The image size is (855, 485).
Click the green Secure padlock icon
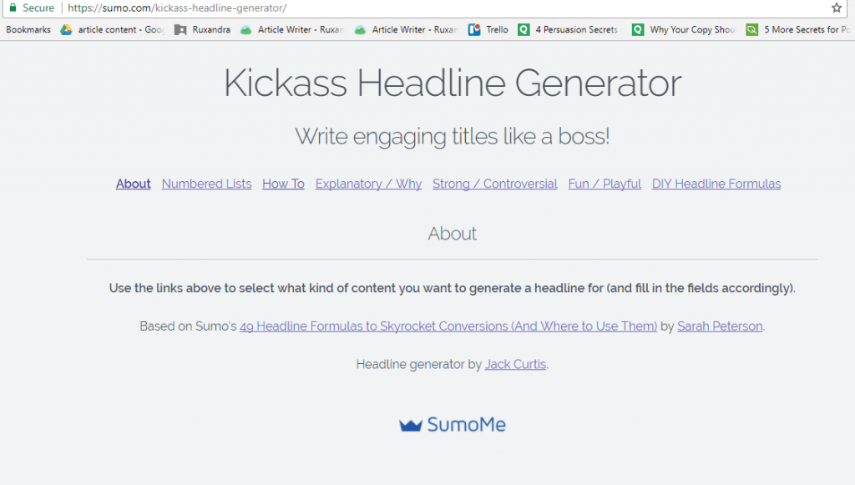point(13,8)
